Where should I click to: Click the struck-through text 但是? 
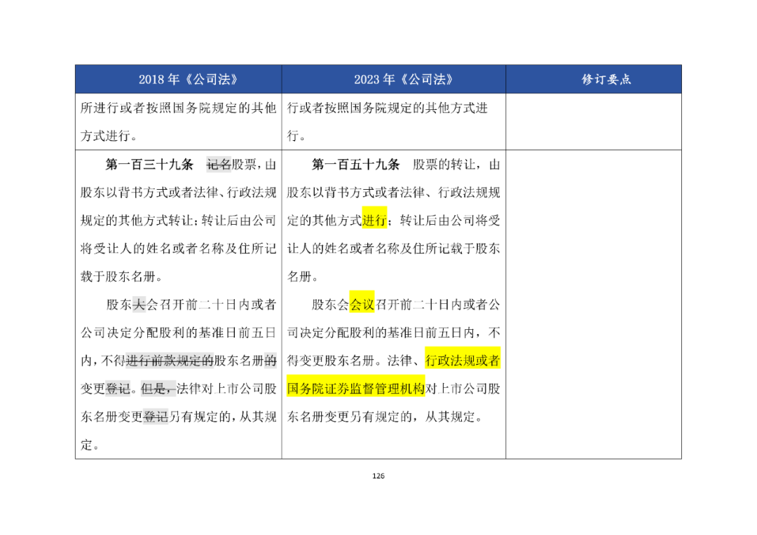(153, 389)
